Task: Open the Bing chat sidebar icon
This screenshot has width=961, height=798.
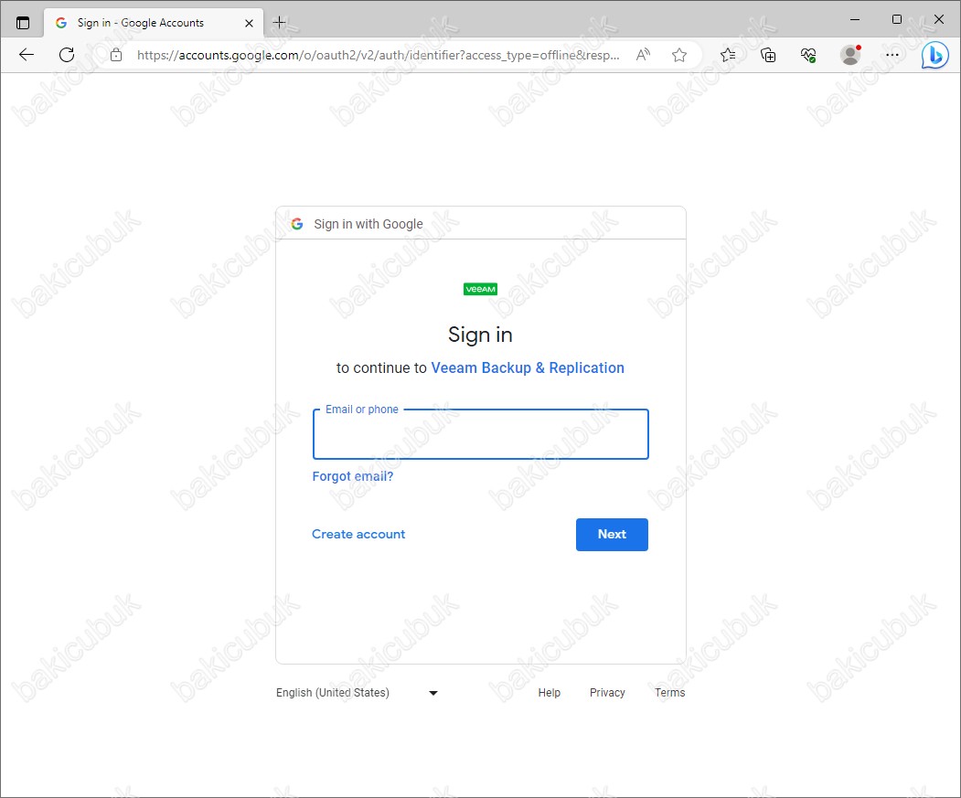Action: [x=934, y=55]
